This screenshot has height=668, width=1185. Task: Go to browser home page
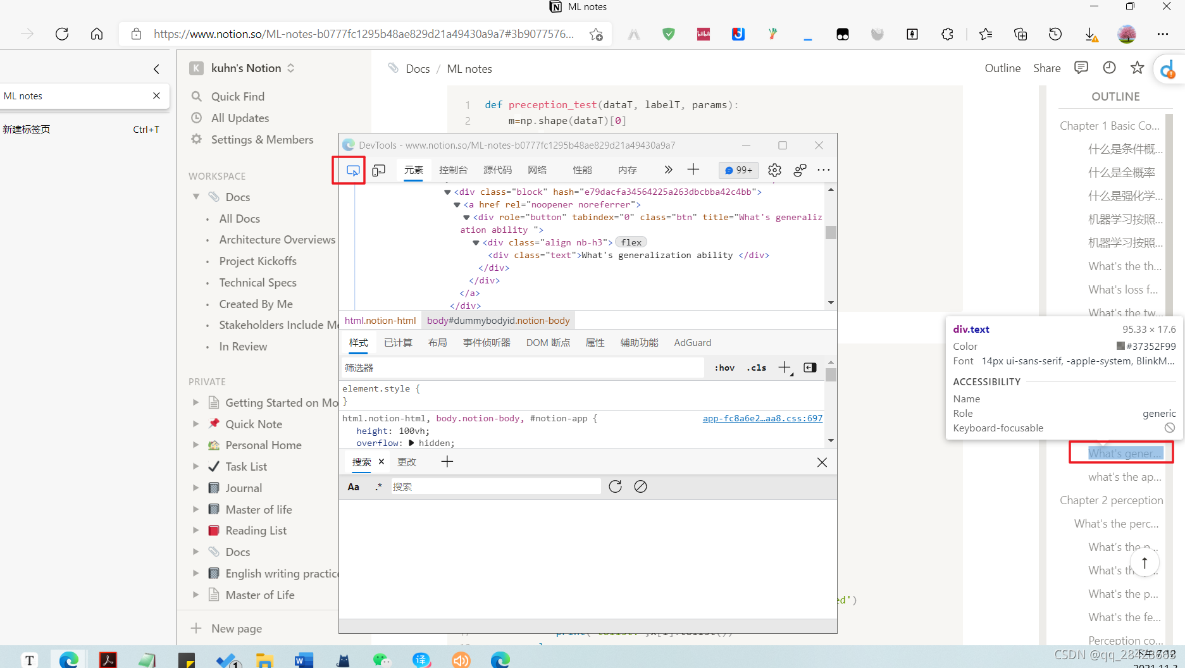97,34
